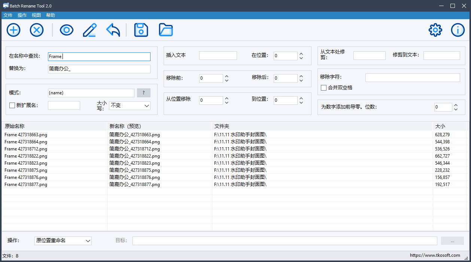Click the ? pattern help button
The image size is (471, 262).
tap(144, 93)
